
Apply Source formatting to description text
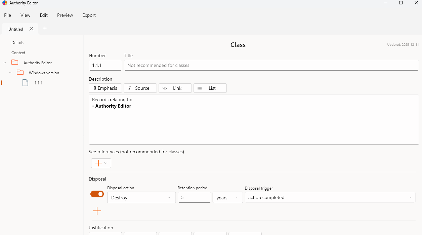pos(140,88)
